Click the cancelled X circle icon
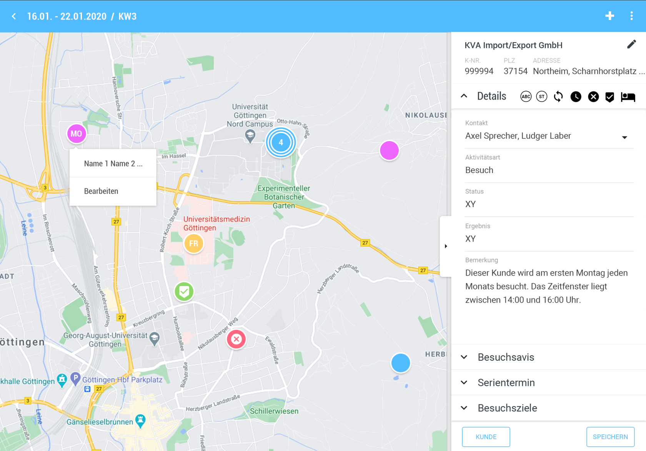Image resolution: width=646 pixels, height=451 pixels. 593,97
